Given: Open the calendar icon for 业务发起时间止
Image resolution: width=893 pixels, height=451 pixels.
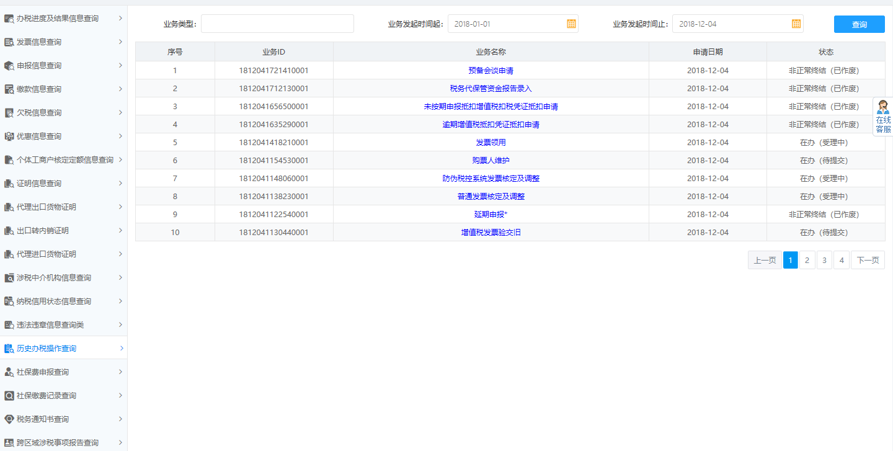Looking at the screenshot, I should coord(796,23).
